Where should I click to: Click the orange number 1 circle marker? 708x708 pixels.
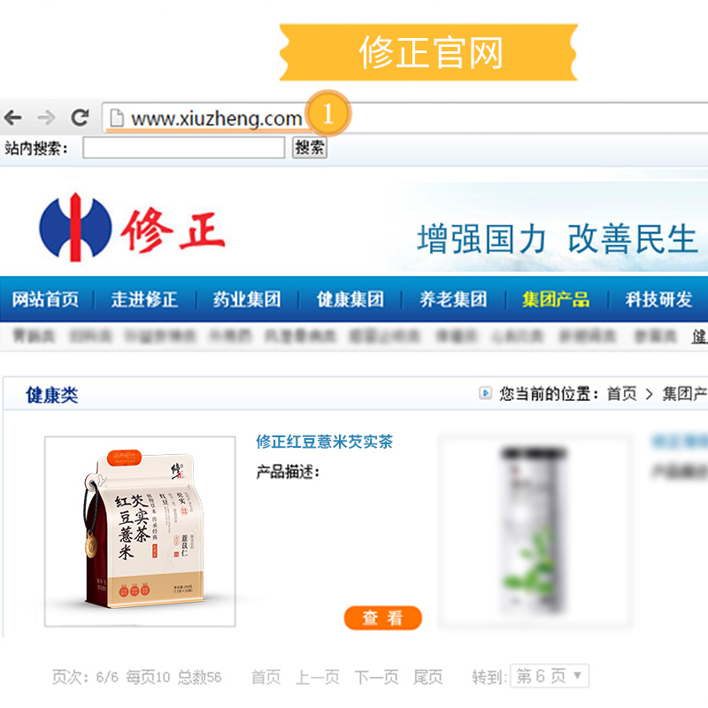(328, 113)
